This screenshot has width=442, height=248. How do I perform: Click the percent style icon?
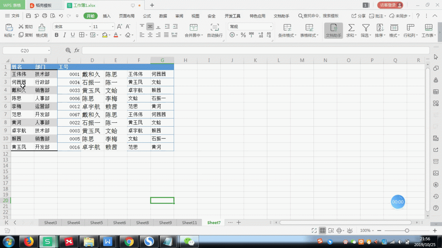[x=243, y=35]
